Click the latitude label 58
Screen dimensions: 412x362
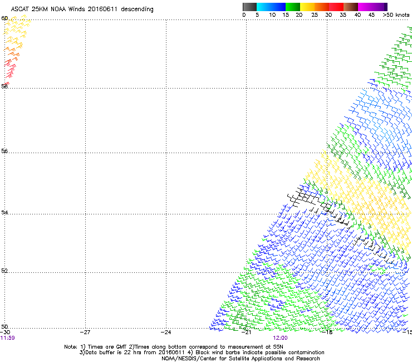[x=4, y=86]
